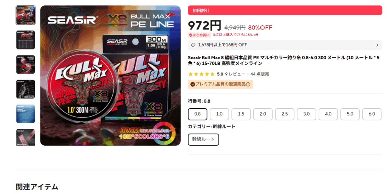Open the 9 レビュー reviews link

click(x=235, y=74)
